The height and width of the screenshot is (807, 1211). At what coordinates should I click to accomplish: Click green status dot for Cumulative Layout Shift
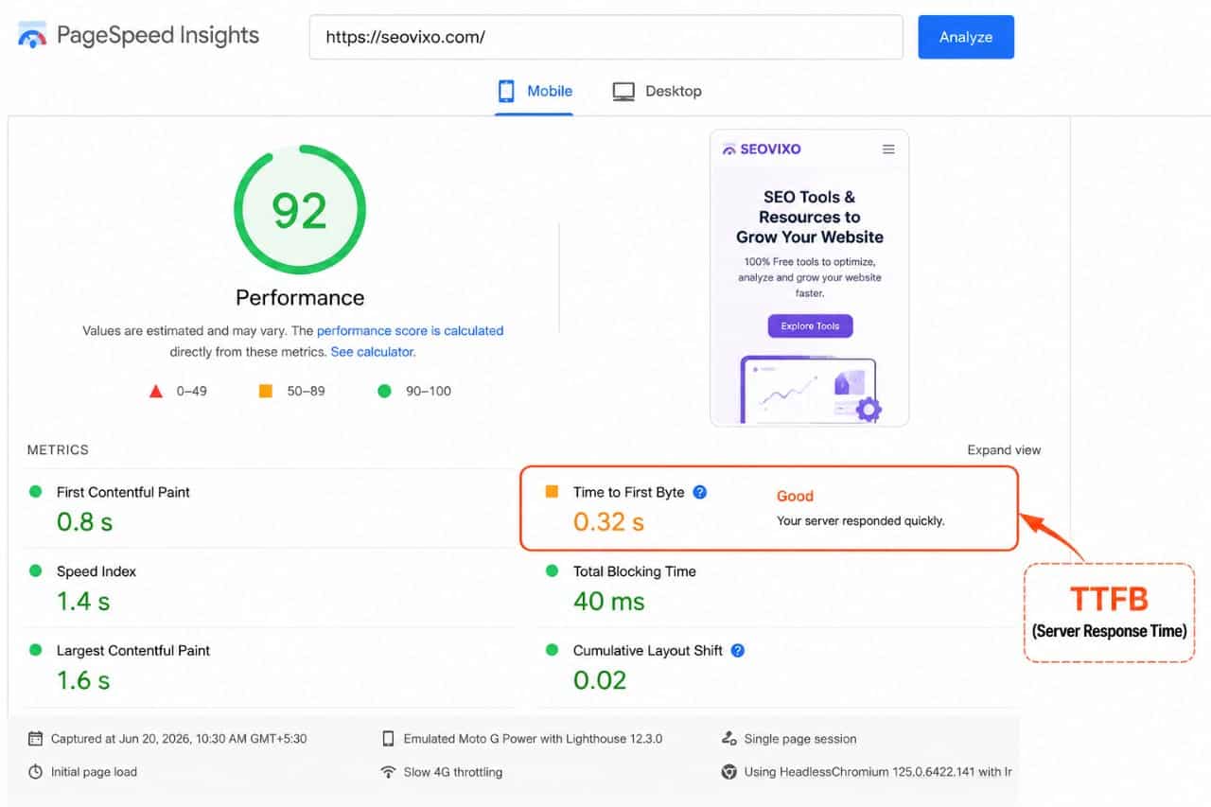coord(552,651)
